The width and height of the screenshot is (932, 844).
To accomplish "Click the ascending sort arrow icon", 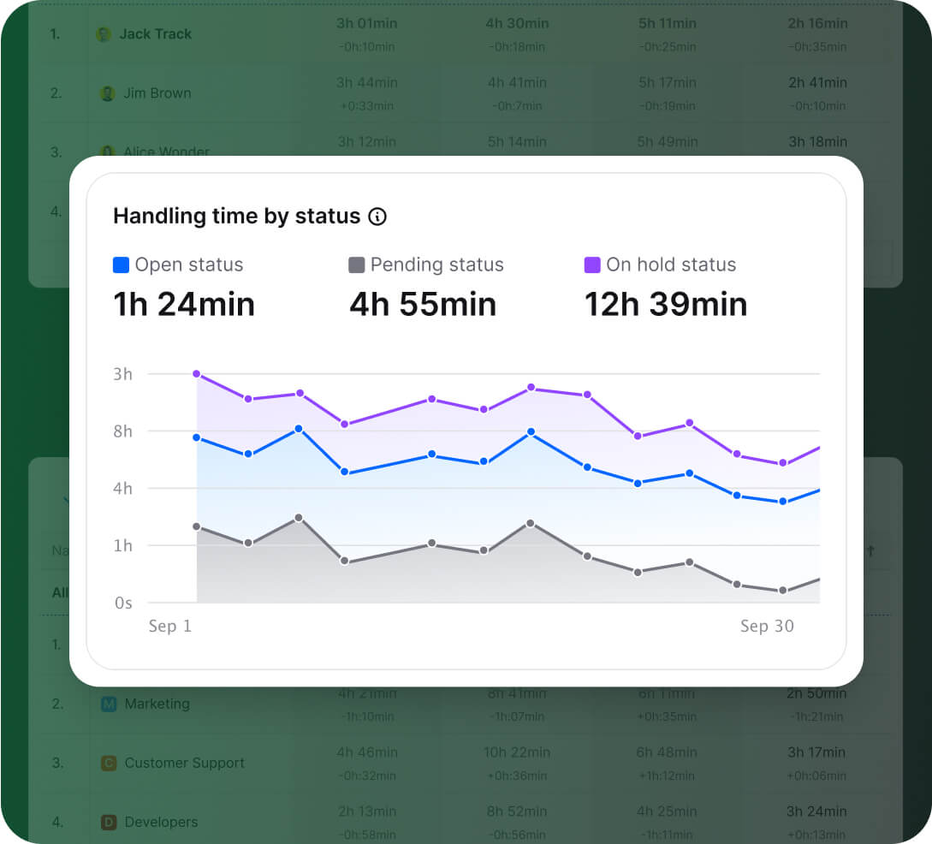I will (x=872, y=550).
